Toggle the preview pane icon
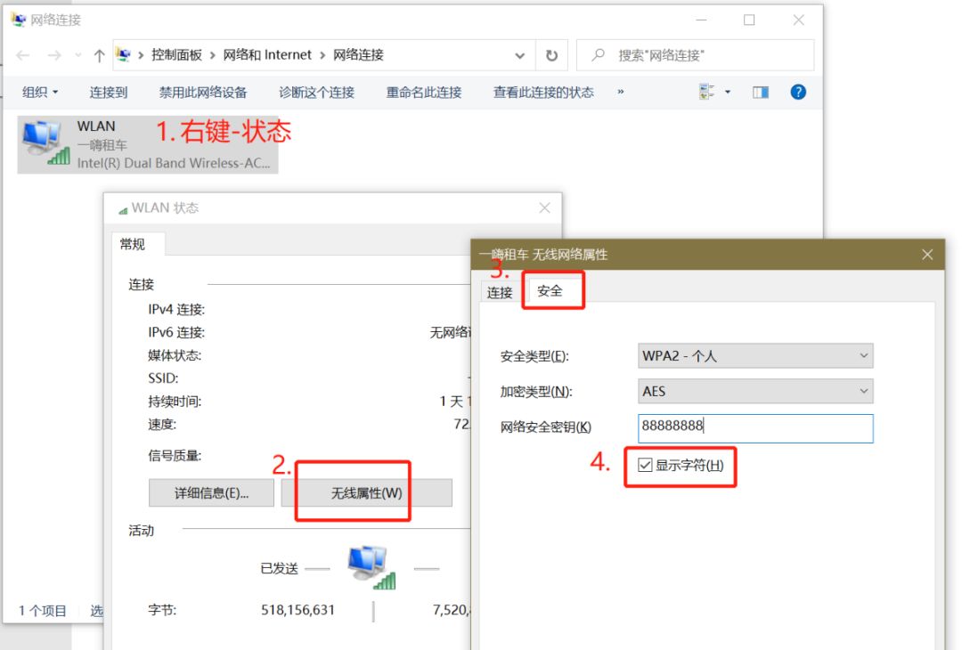The width and height of the screenshot is (962, 650). coord(761,92)
